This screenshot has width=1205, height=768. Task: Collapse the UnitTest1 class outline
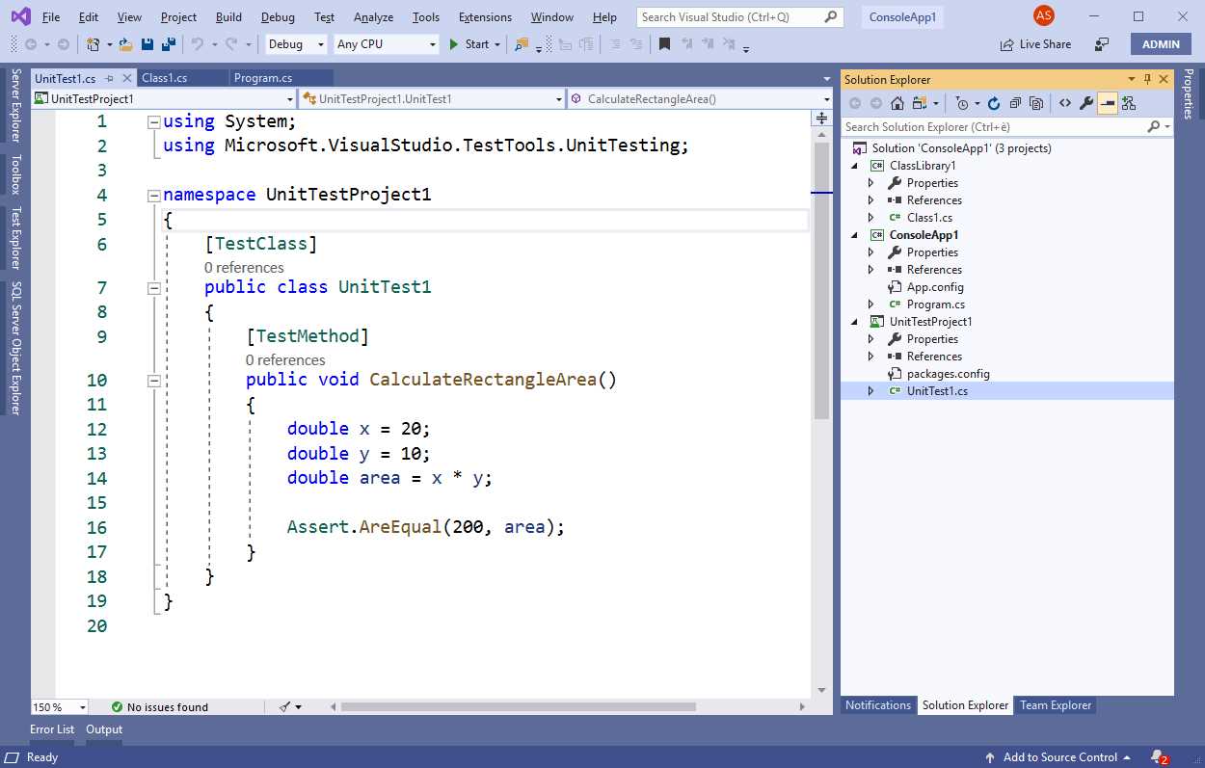(x=153, y=288)
